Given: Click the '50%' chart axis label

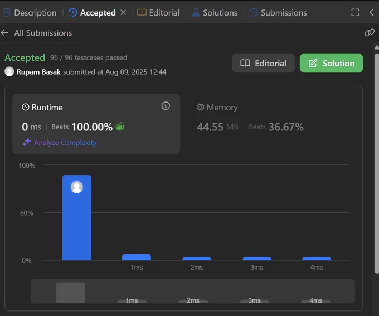Looking at the screenshot, I should tap(27, 213).
